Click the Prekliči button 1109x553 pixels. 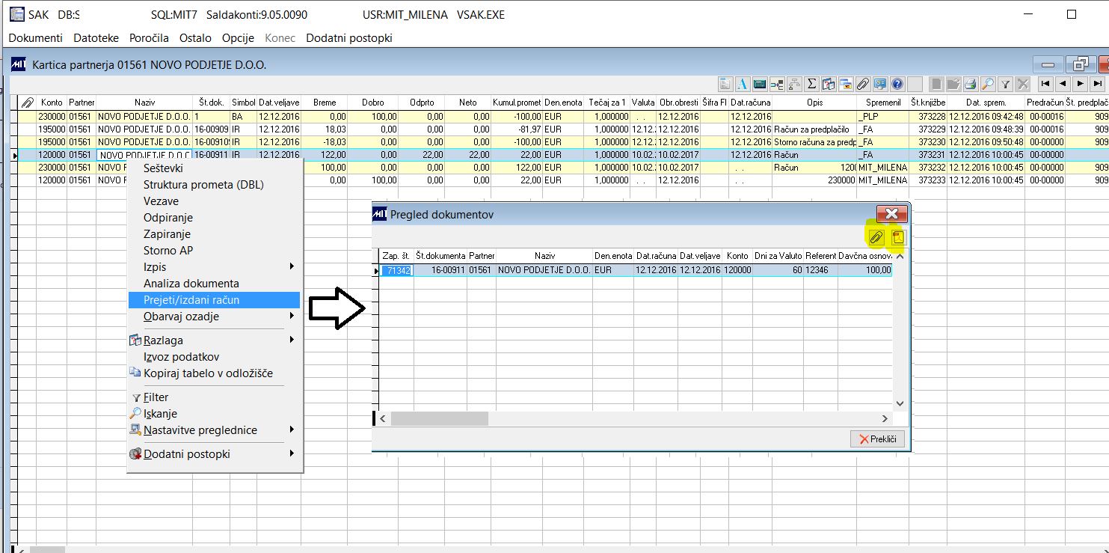click(877, 439)
